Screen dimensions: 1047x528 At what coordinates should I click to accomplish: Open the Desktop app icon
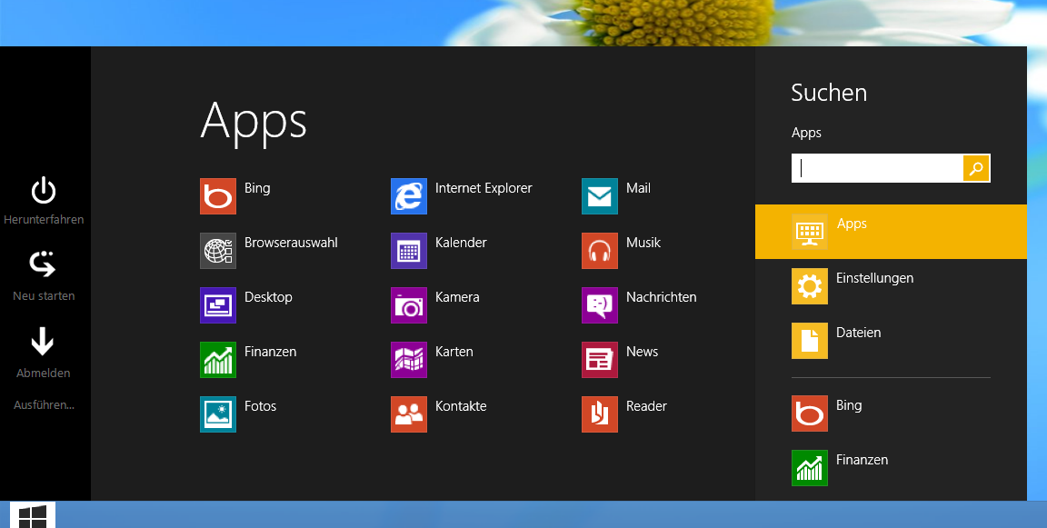[218, 305]
